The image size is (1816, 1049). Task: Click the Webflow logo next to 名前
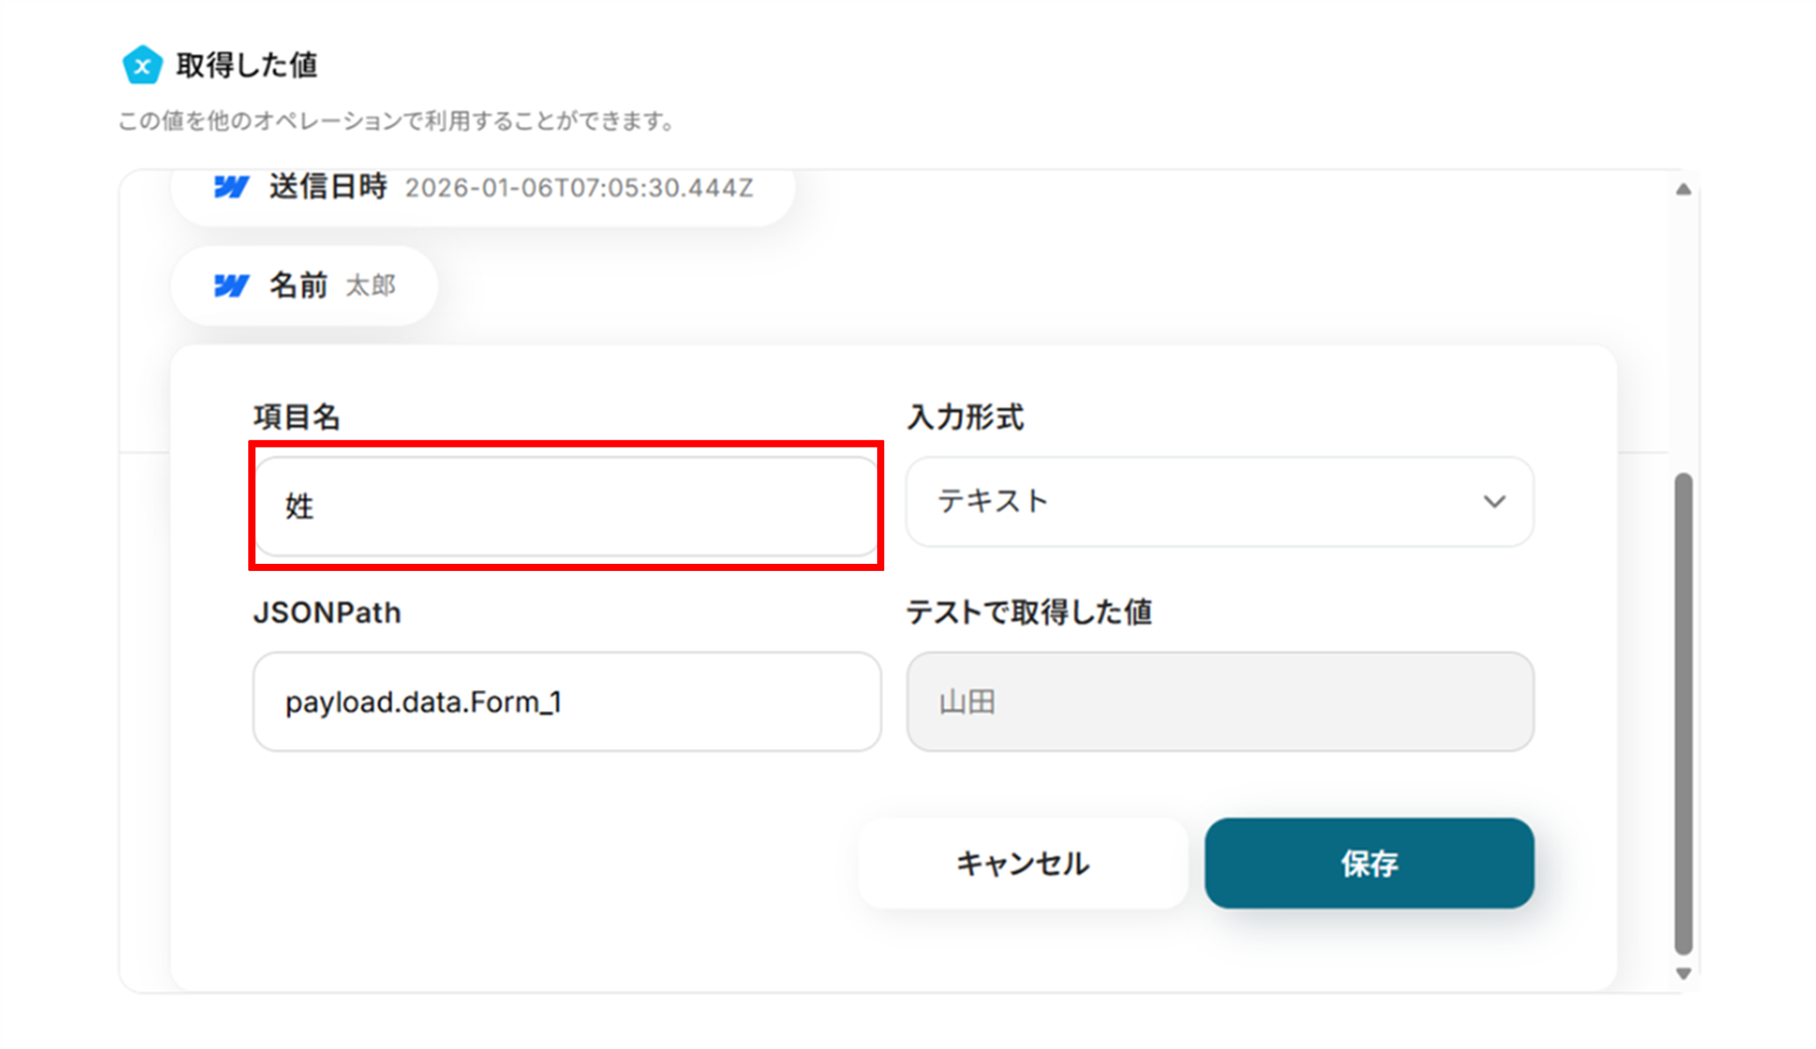point(231,286)
